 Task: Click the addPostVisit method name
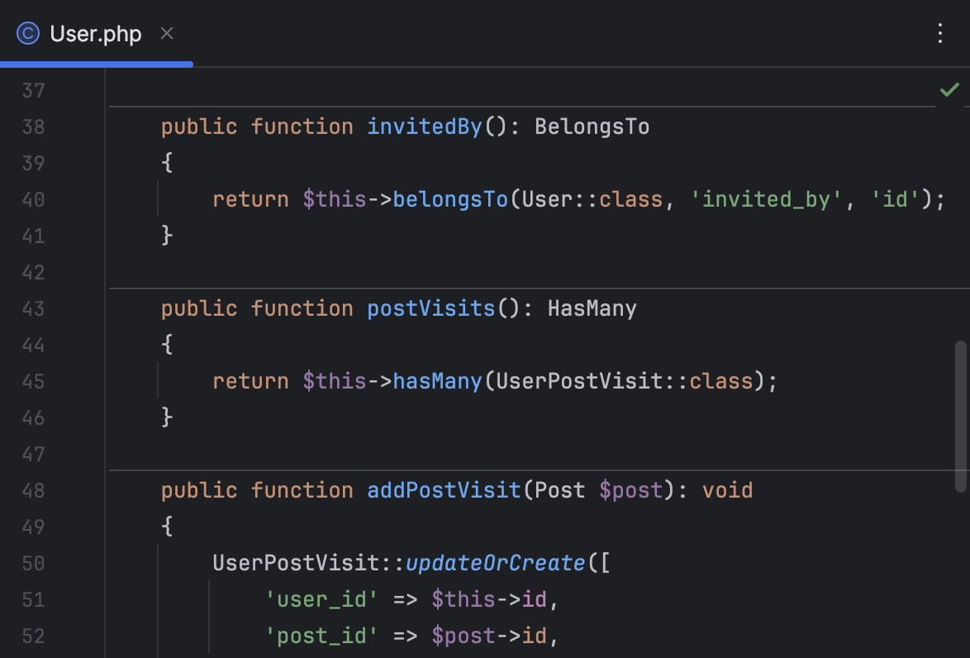444,490
